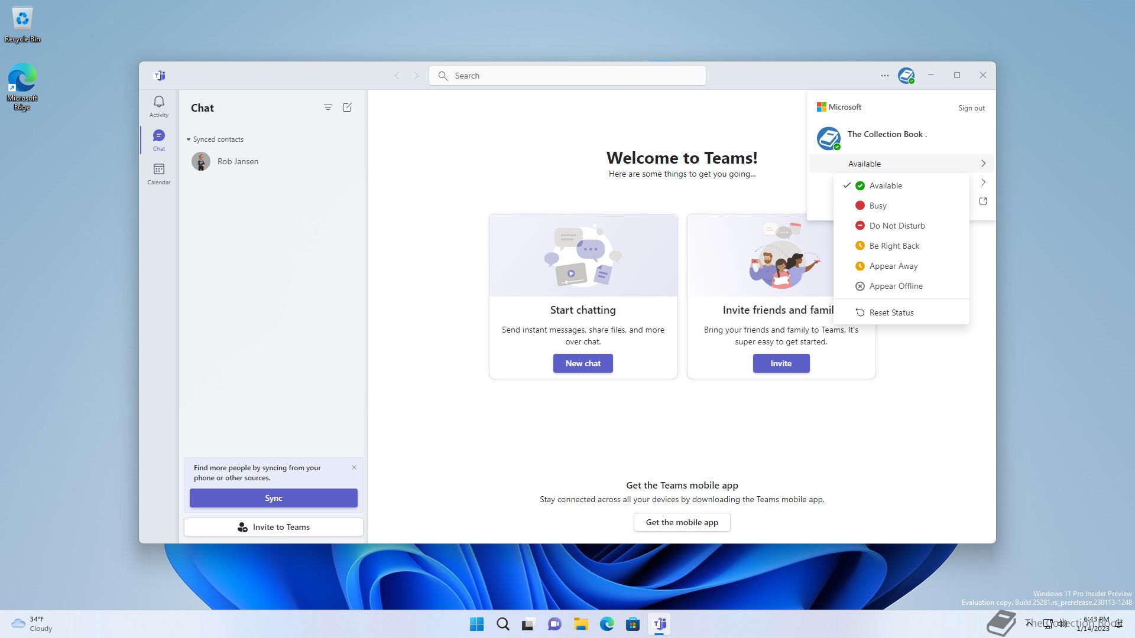Set status to Appear Away

(x=901, y=266)
